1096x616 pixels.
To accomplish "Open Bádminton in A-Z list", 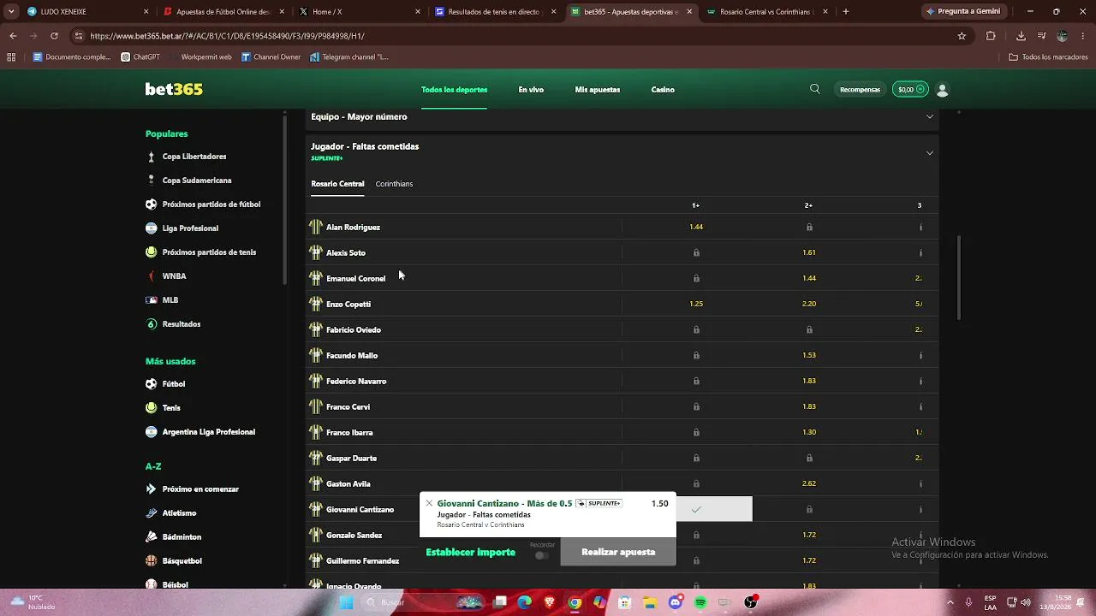I will [182, 537].
